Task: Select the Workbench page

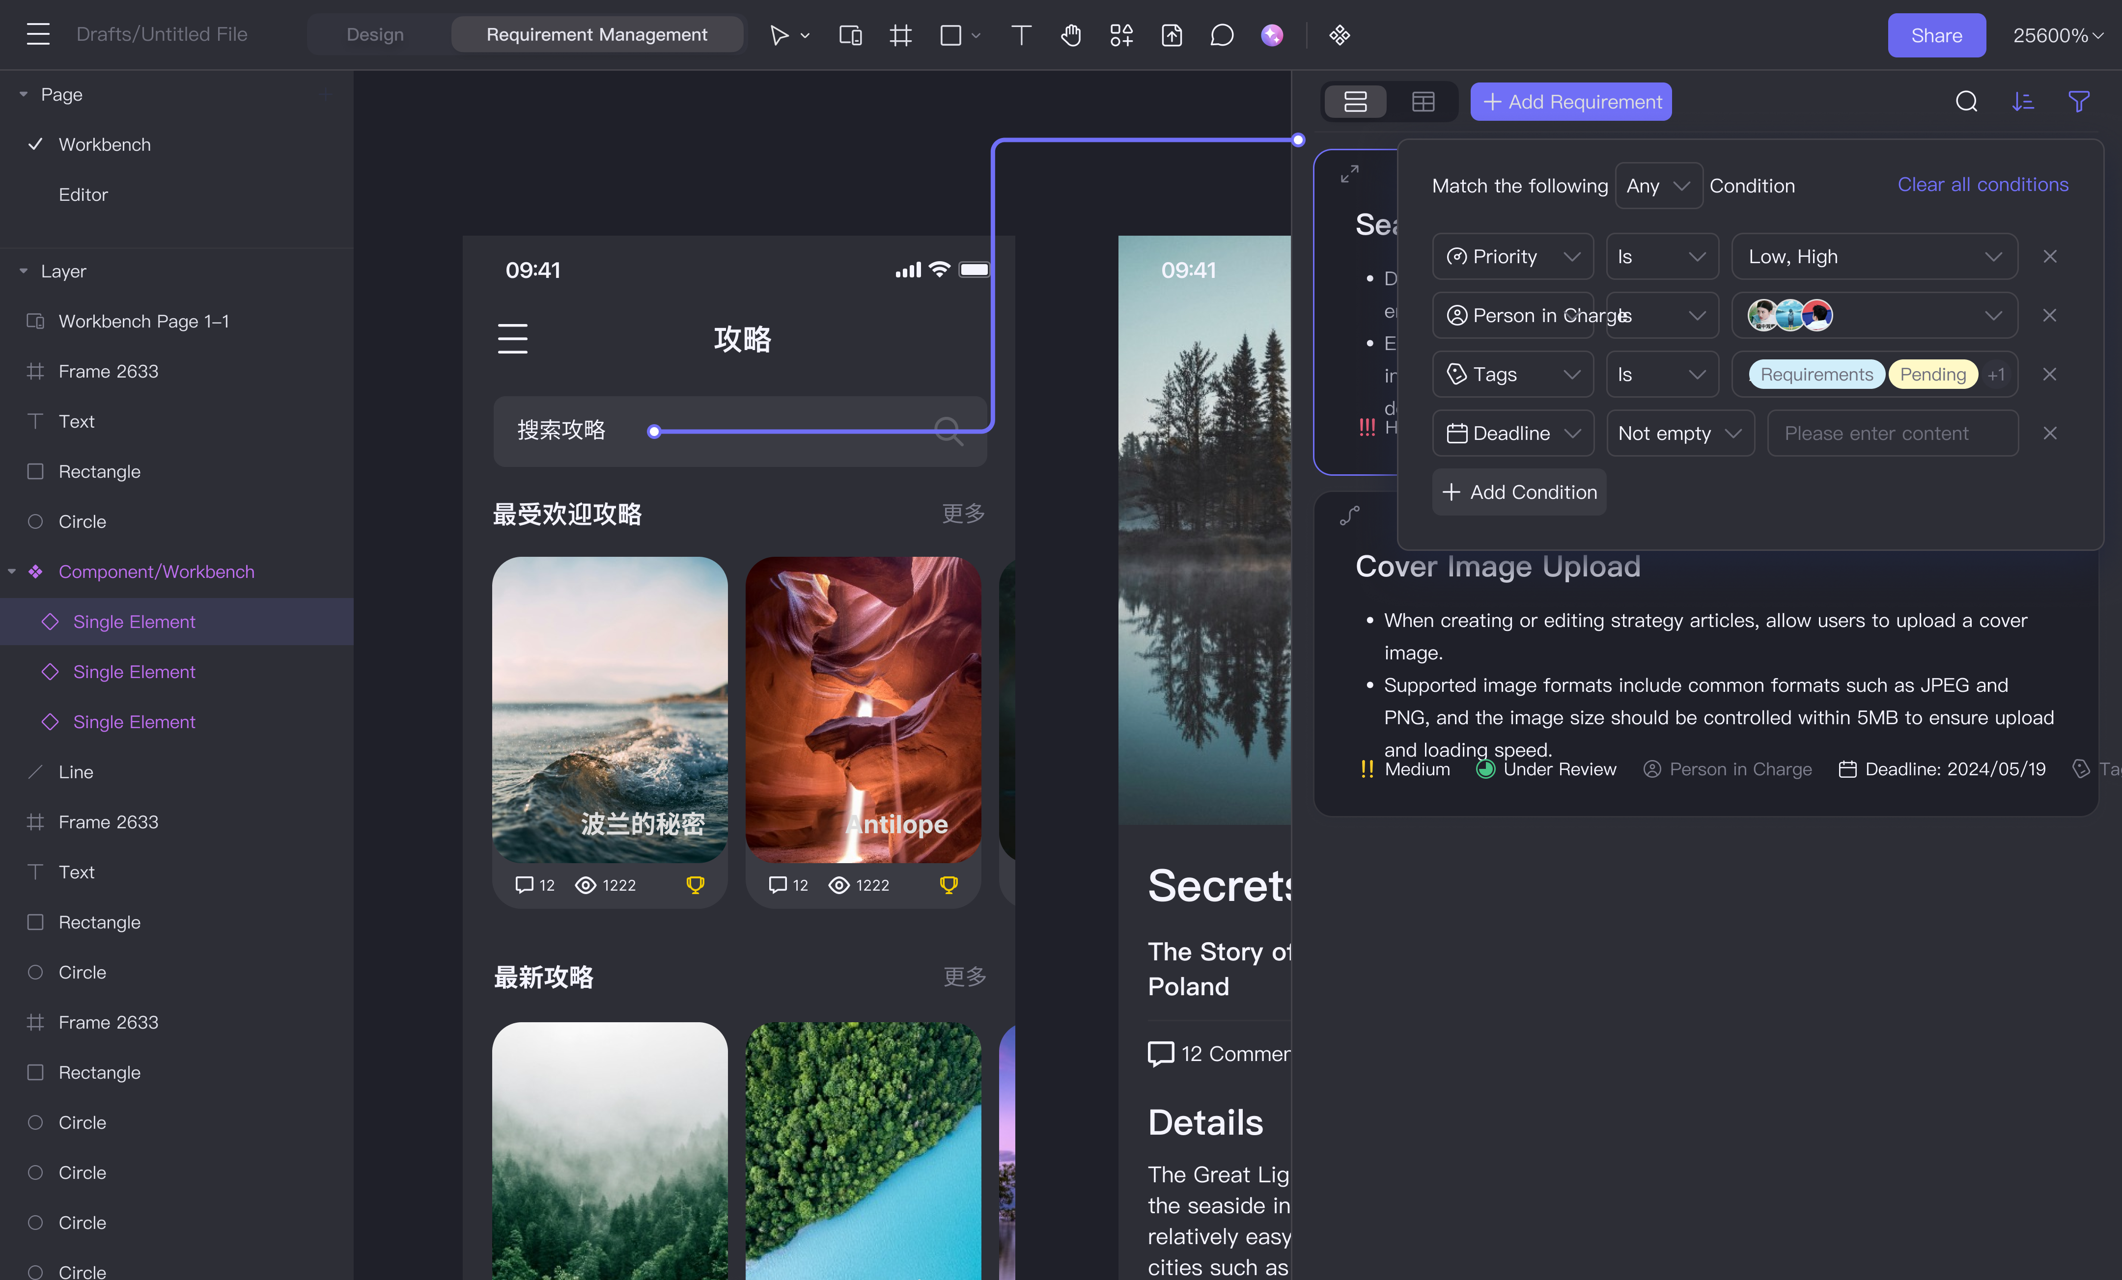Action: (104, 145)
